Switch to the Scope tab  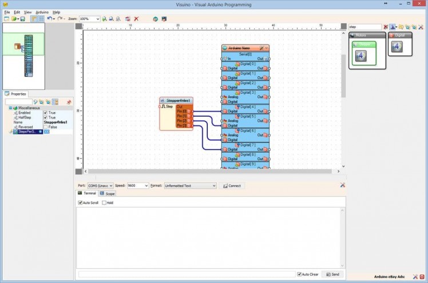coord(107,194)
